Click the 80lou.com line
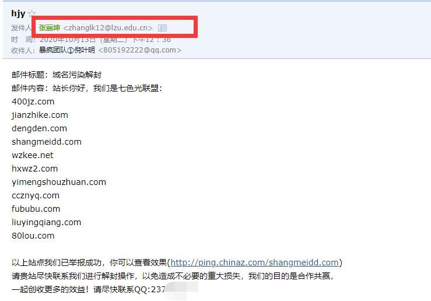 coord(33,236)
